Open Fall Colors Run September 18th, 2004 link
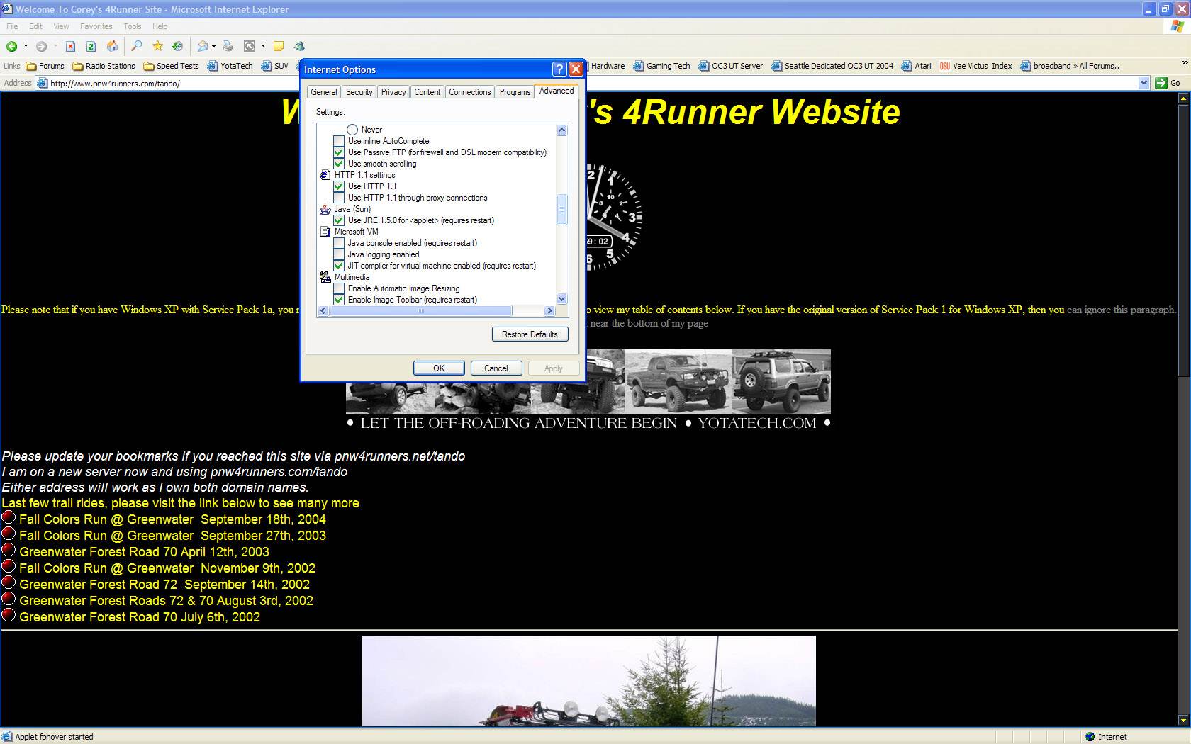The width and height of the screenshot is (1191, 744). pyautogui.click(x=172, y=519)
